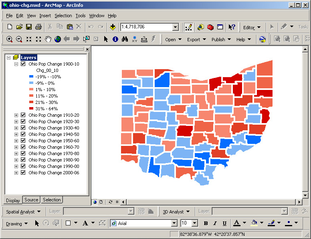The height and width of the screenshot is (239, 311).
Task: Select the Zoom In tool
Action: pos(9,39)
